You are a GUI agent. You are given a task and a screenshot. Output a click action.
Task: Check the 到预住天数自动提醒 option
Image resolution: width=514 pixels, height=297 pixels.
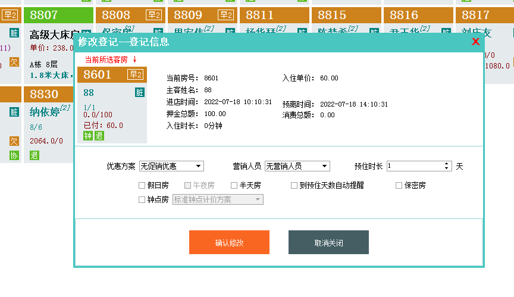294,186
